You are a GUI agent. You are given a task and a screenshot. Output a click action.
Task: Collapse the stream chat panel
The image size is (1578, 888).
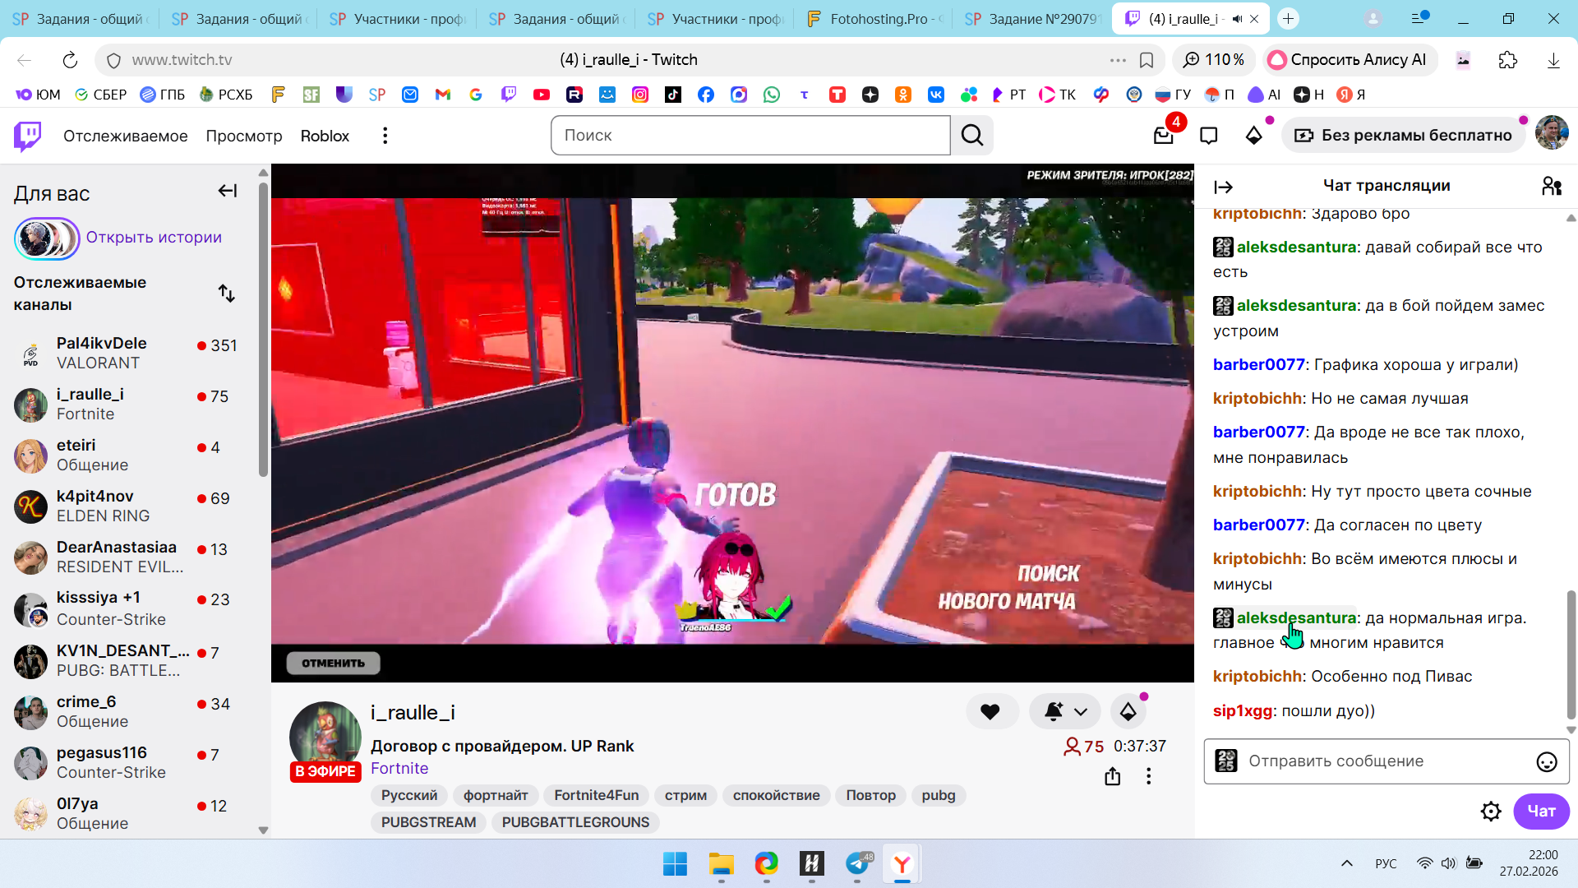(1224, 187)
